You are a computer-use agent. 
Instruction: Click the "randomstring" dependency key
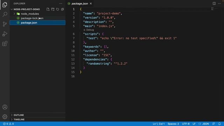(98, 64)
